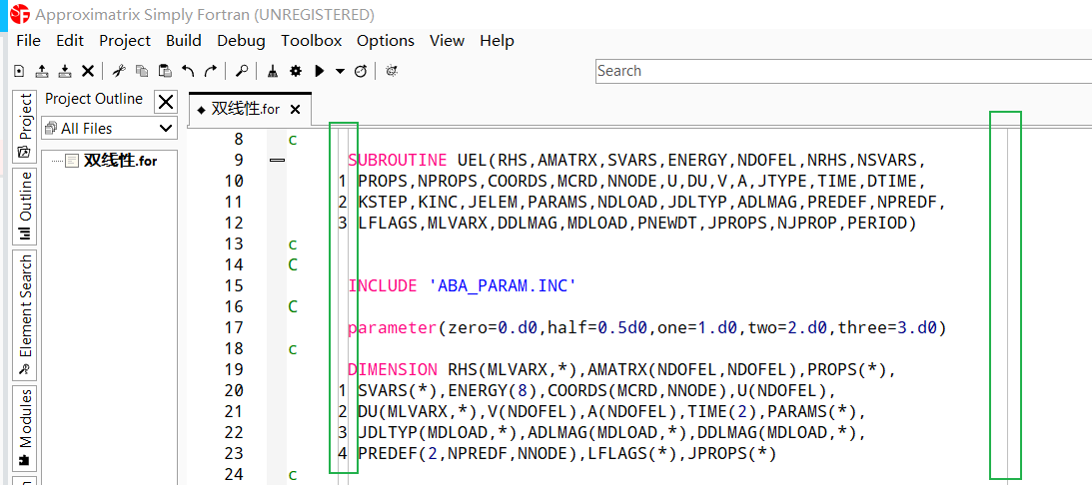This screenshot has height=485, width=1092.
Task: Expand the All Files filter dropdown
Action: click(109, 128)
